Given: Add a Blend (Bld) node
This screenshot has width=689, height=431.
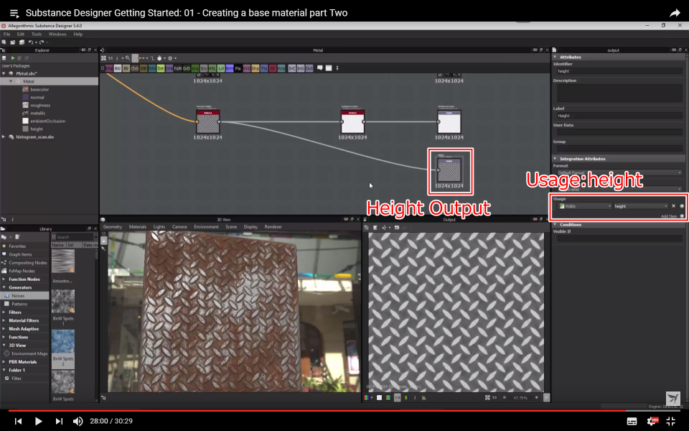Looking at the screenshot, I should click(x=117, y=68).
